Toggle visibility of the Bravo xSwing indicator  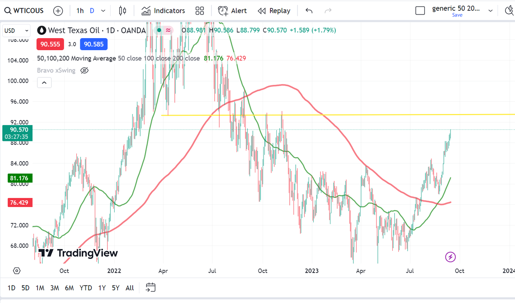pos(84,70)
